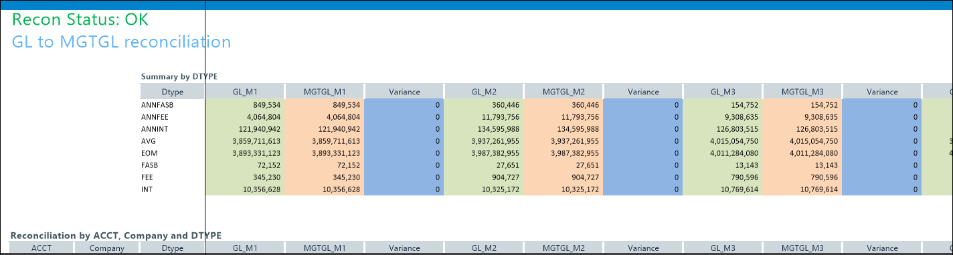Click the 'GL to MGTGL reconciliation' title

click(121, 42)
